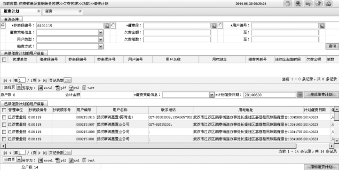Image resolution: width=339 pixels, height=170 pixels.
Task: Open the message bubble icon in top toolbar
Action: click(x=308, y=4)
